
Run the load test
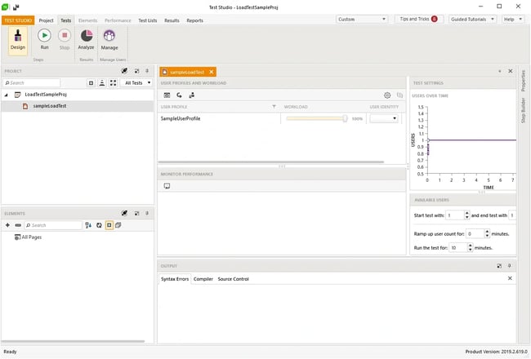(44, 40)
